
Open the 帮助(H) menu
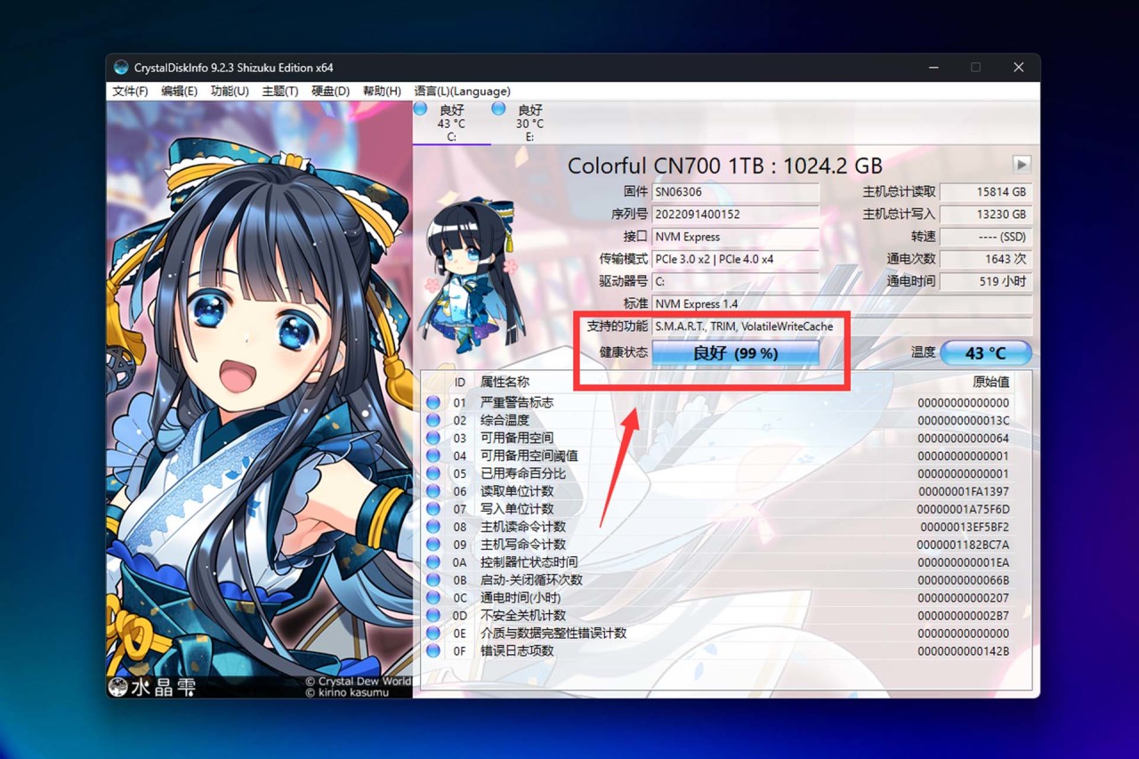click(382, 91)
